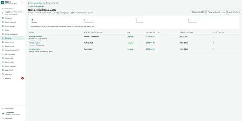Click the Dokumenty sidebar icon
This screenshot has width=242, height=121.
[x=3, y=74]
